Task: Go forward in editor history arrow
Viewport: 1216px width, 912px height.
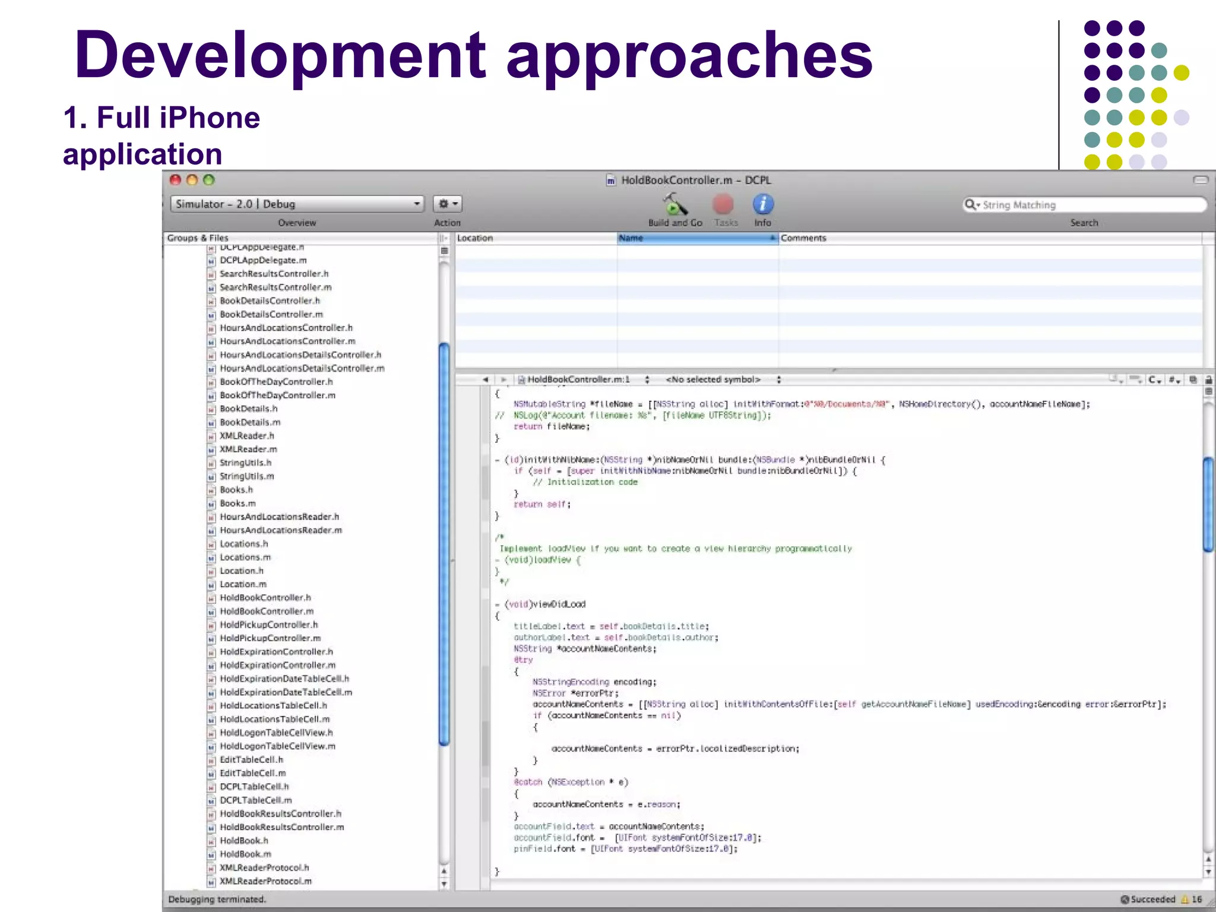Action: [x=503, y=379]
